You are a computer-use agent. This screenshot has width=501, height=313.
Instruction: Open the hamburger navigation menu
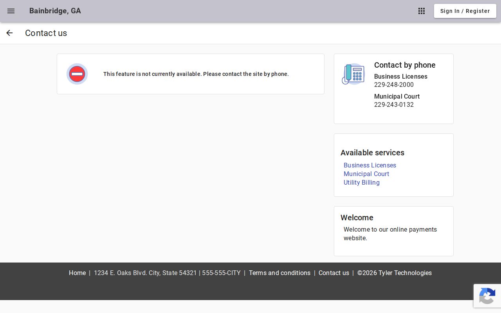[11, 11]
